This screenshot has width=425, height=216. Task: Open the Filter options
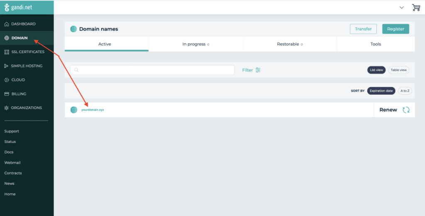pos(251,70)
